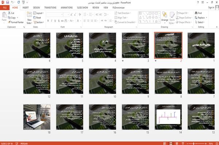Click the Find binoculars icon
The image size is (219, 145).
coord(196,13)
